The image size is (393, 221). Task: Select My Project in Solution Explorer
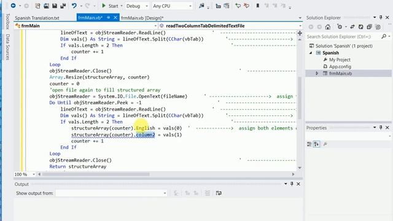point(340,60)
